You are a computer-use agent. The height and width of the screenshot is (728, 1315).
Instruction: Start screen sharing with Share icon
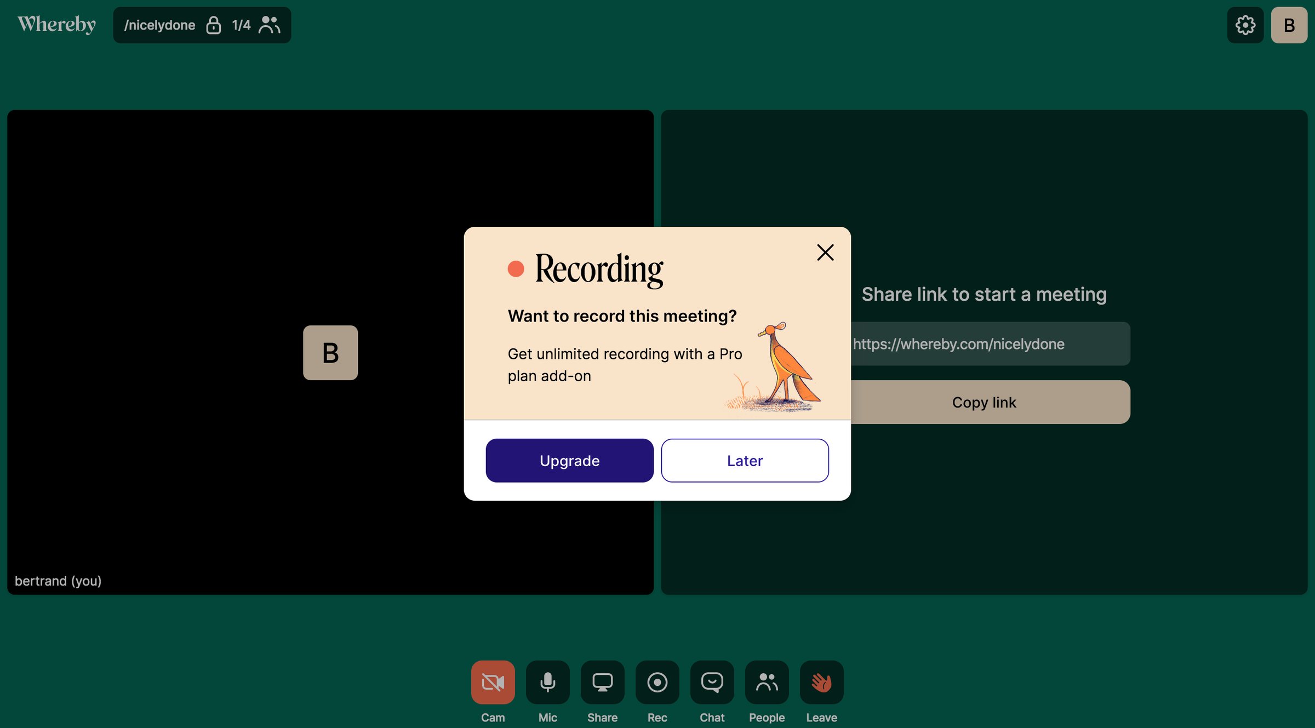tap(602, 682)
